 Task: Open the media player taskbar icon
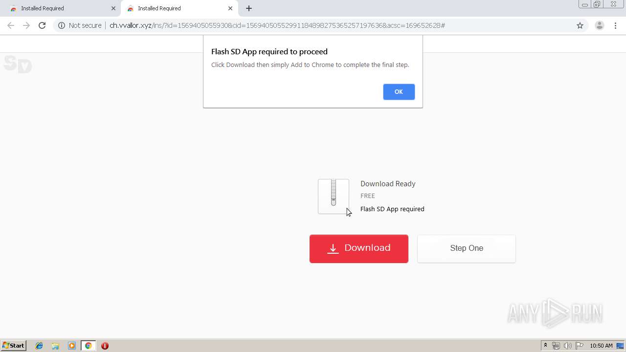(72, 346)
